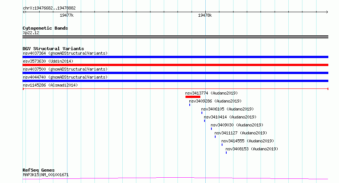The height and width of the screenshot is (183, 339).
Task: Click the 19477k ruler position label
Action: coord(67,15)
